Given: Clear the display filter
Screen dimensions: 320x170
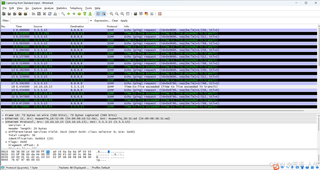Looking at the screenshot, I should pos(115,21).
